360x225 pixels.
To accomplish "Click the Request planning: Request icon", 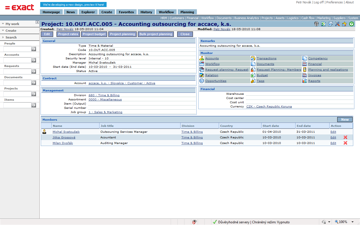I will [x=202, y=69].
